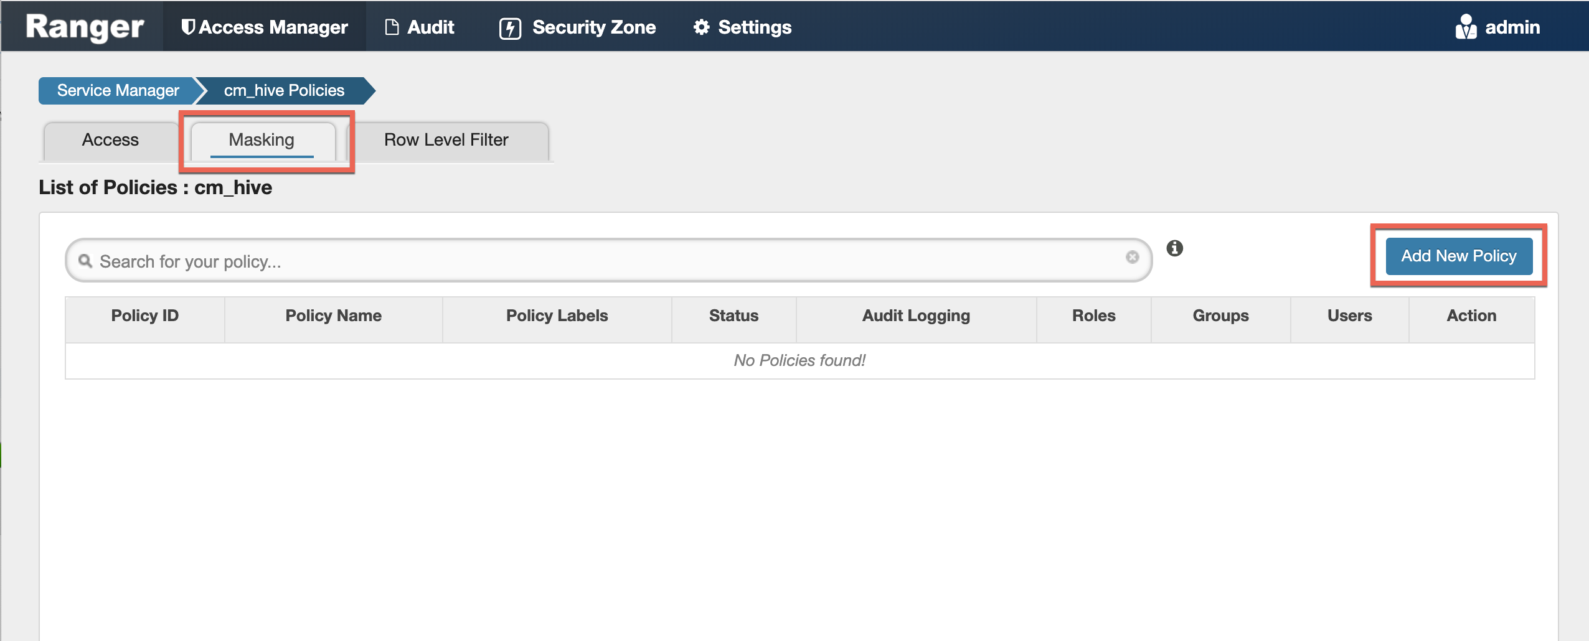Click the Audit document icon

pyautogui.click(x=392, y=27)
